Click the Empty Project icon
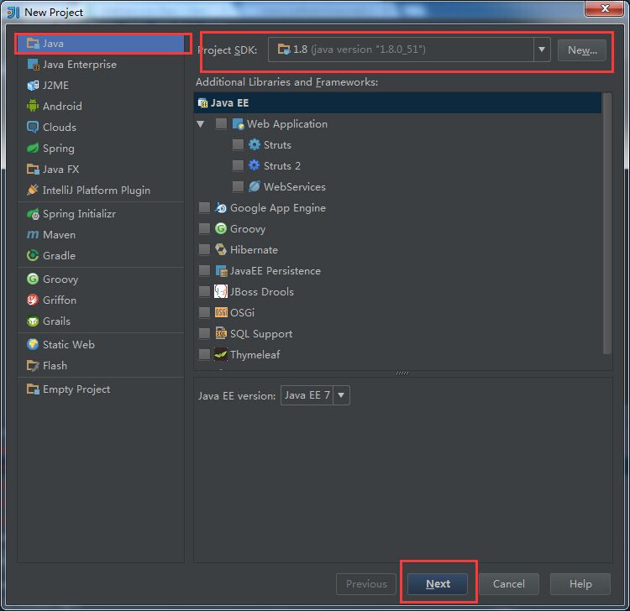The image size is (630, 611). click(33, 389)
